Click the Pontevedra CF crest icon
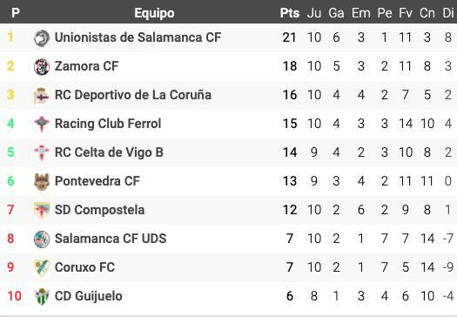 pos(42,182)
